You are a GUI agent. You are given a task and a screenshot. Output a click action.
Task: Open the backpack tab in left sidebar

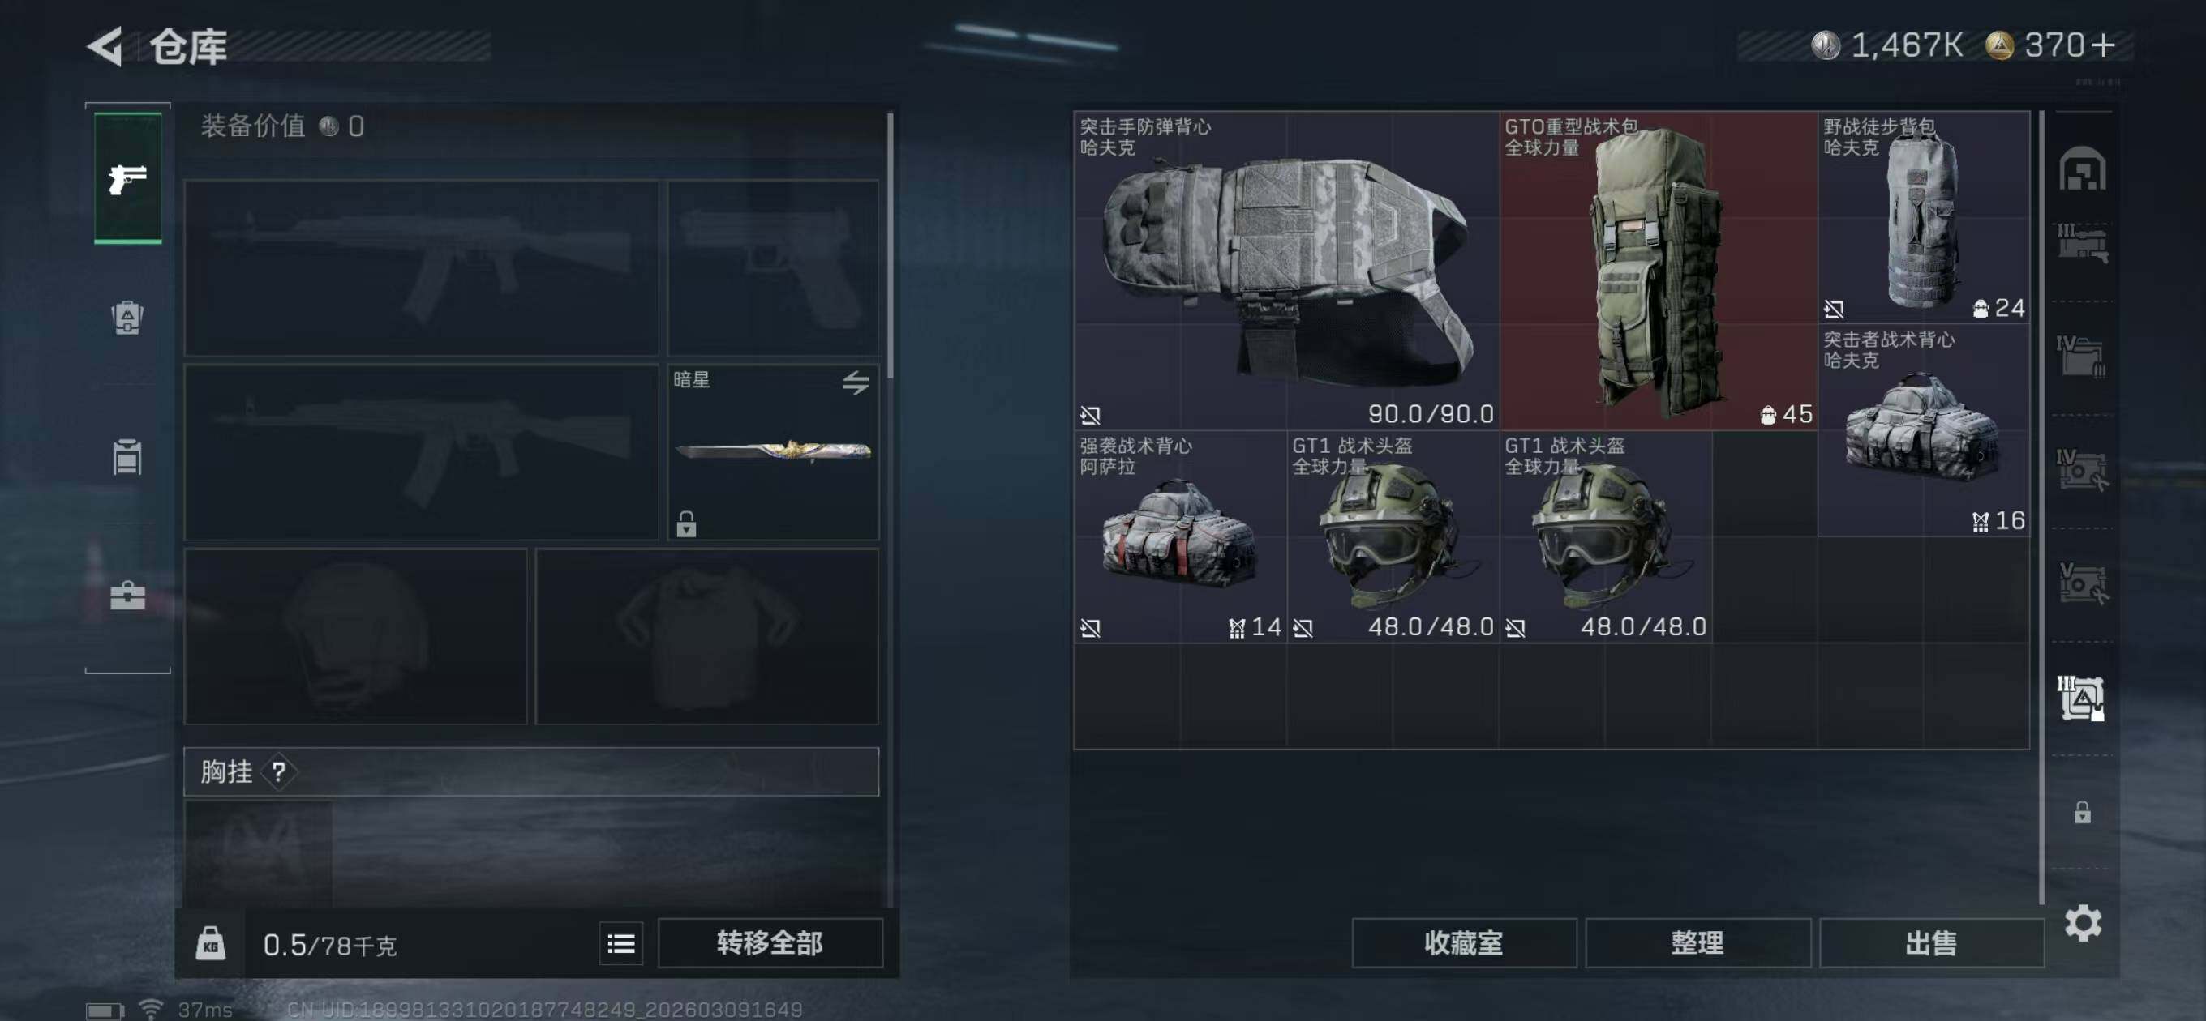pos(127,318)
